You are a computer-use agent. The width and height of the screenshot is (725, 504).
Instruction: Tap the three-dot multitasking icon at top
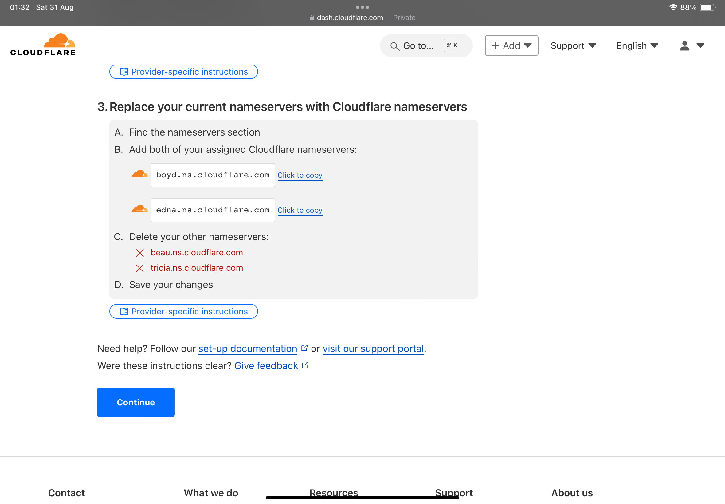[362, 7]
